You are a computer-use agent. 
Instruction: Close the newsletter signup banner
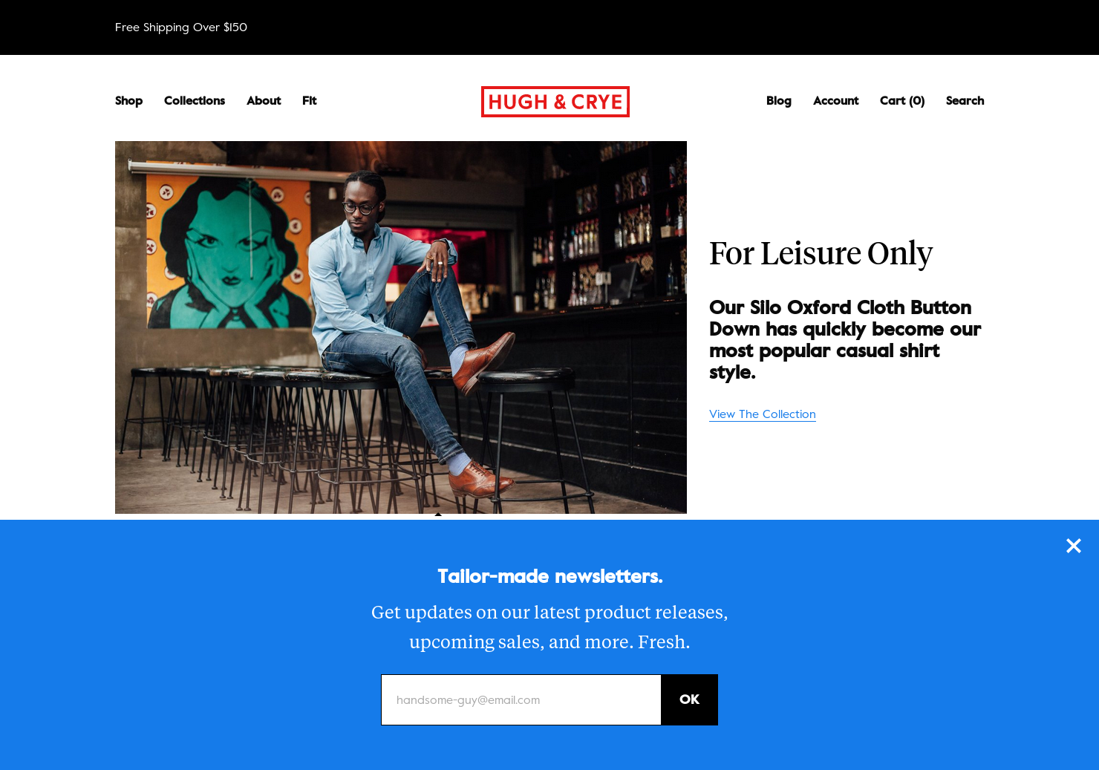[x=1073, y=546]
